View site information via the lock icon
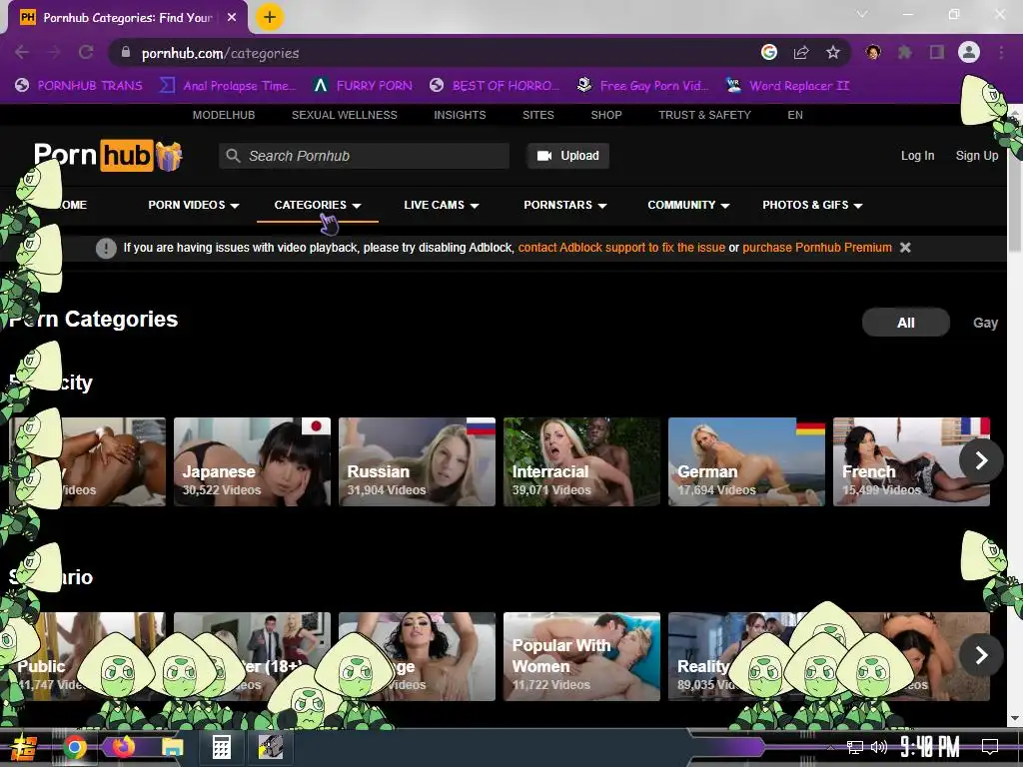The width and height of the screenshot is (1023, 767). 126,52
